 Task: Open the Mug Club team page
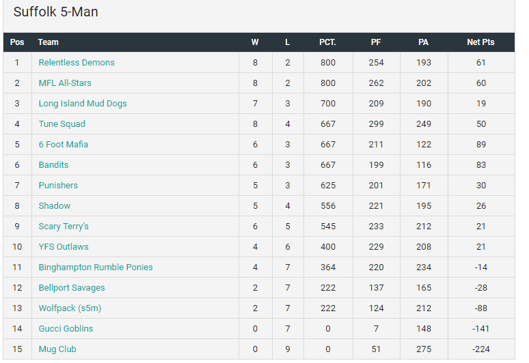point(57,349)
